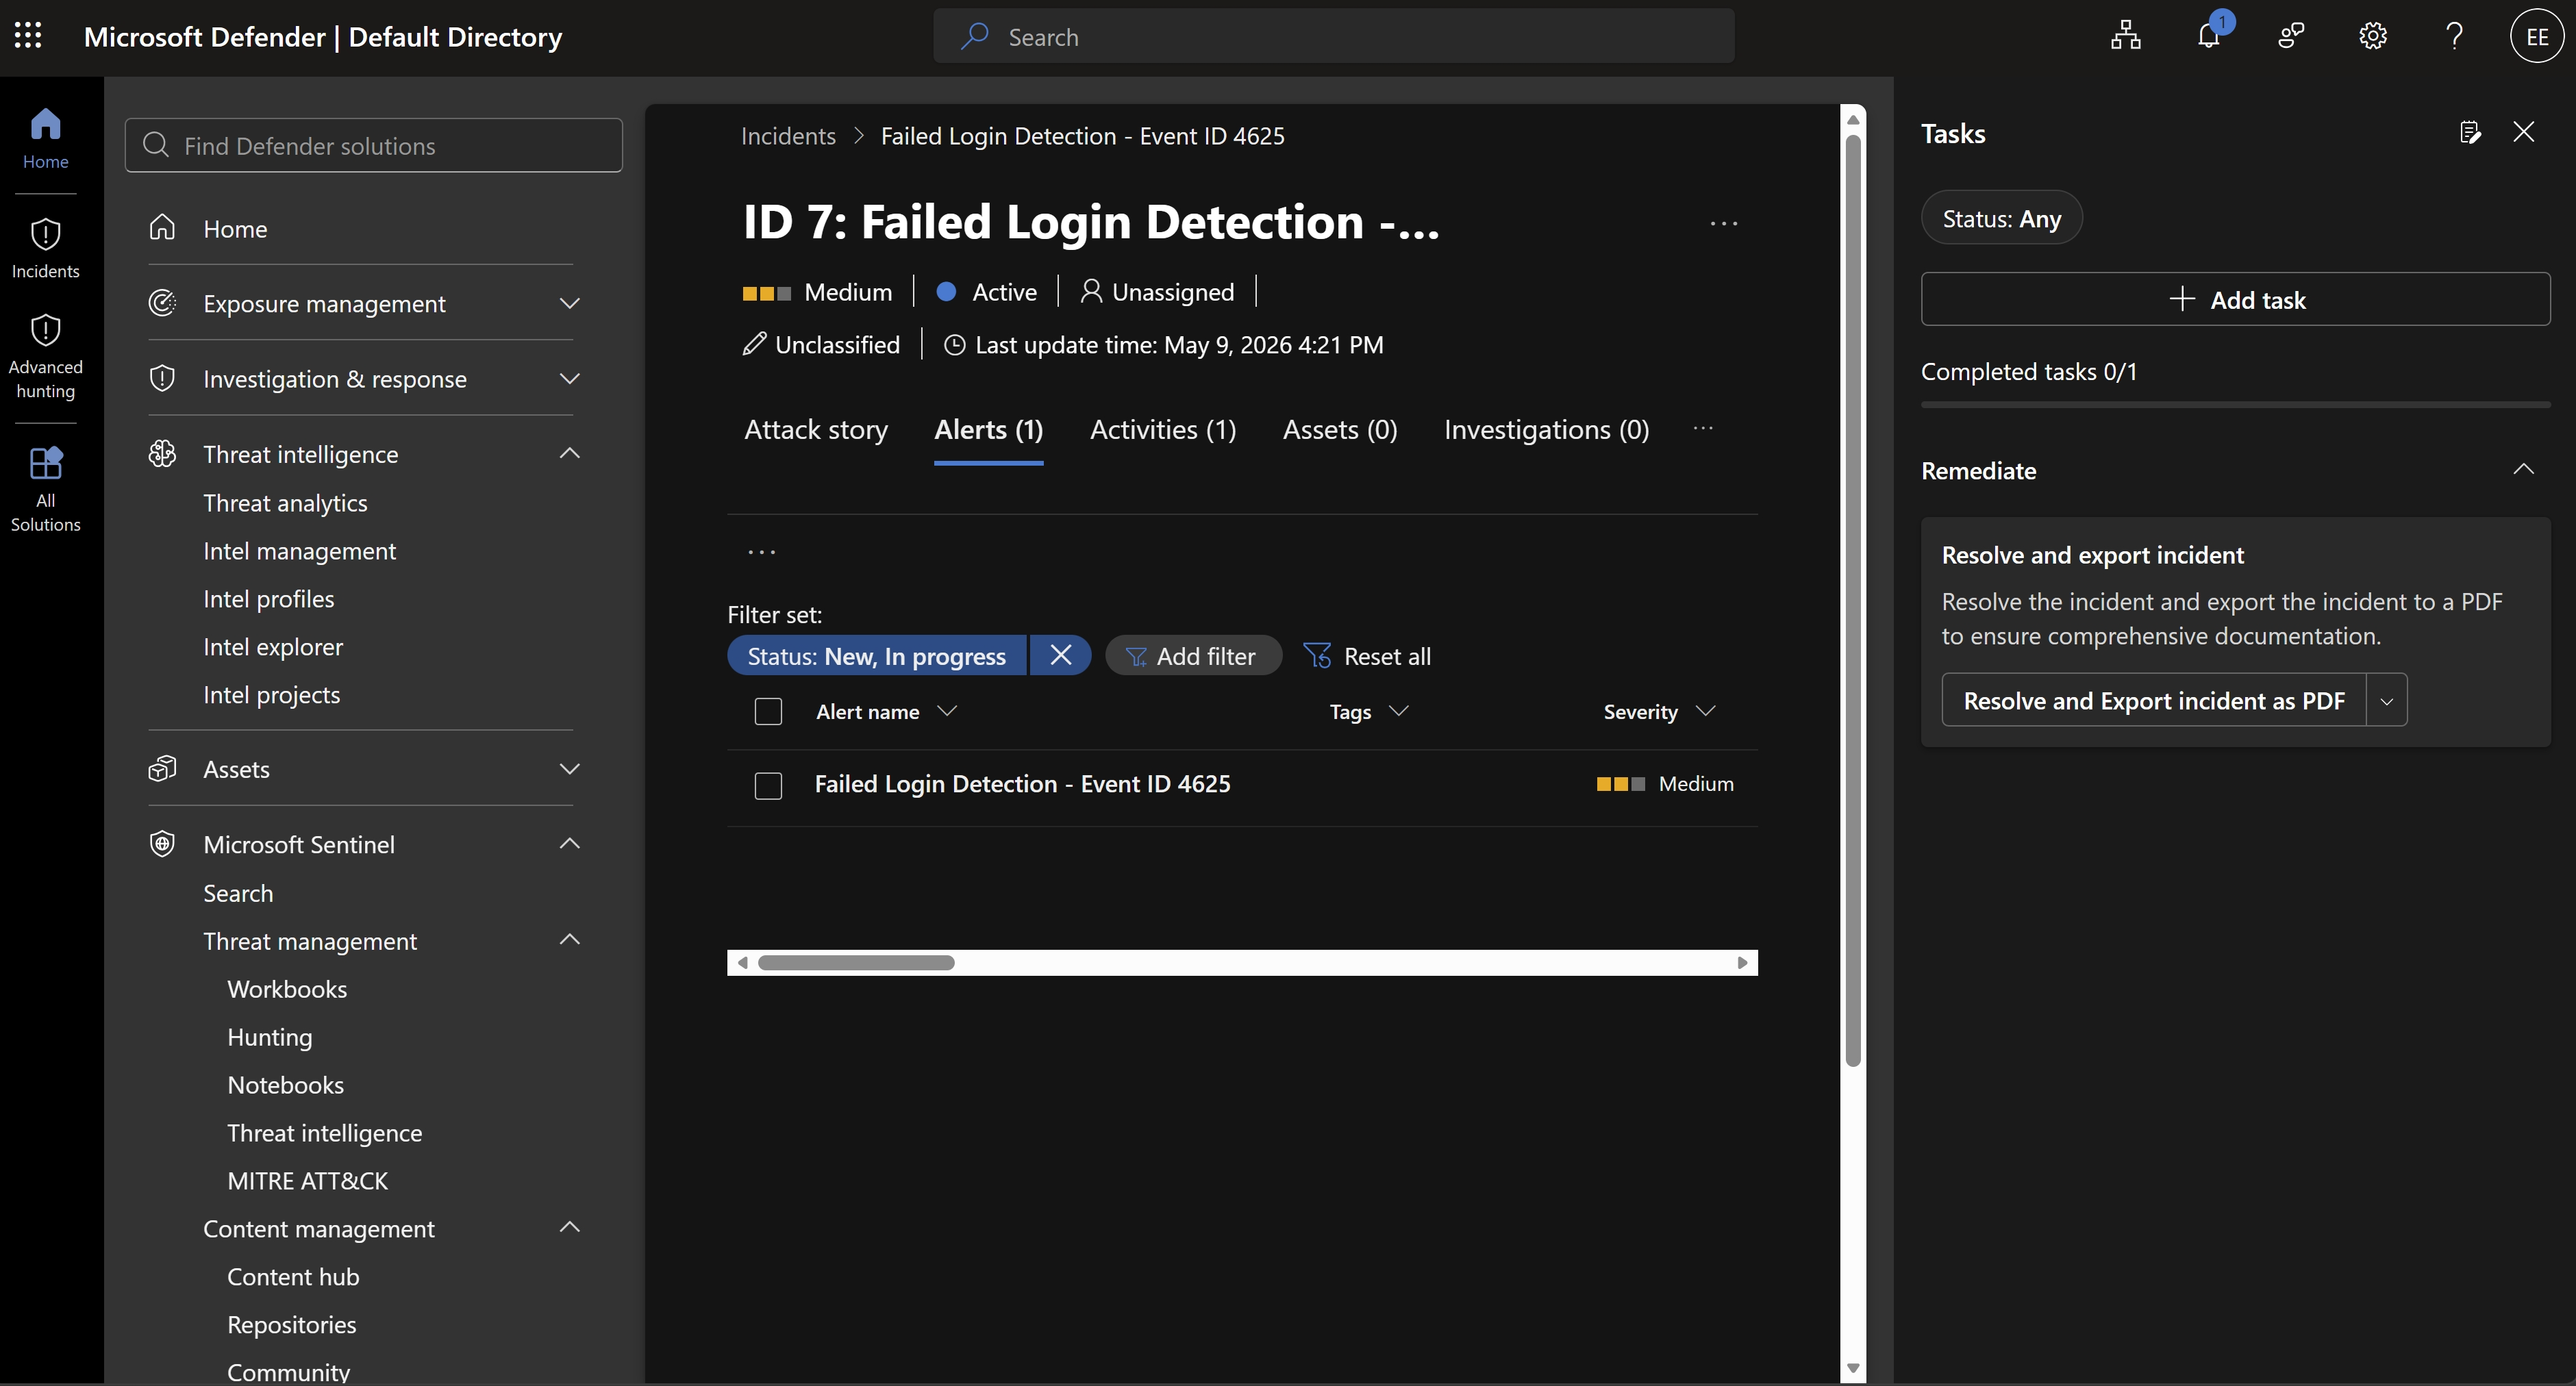Open the Investigations (0) tab

(x=1546, y=429)
